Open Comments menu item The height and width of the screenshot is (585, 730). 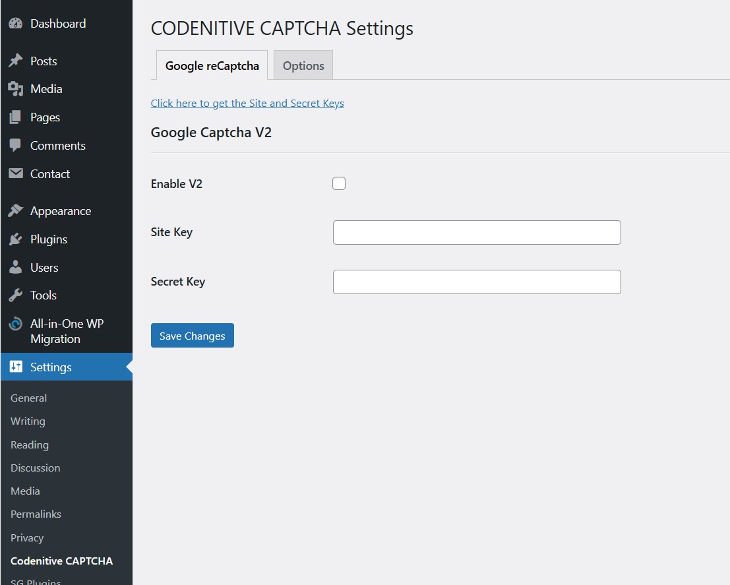[58, 146]
